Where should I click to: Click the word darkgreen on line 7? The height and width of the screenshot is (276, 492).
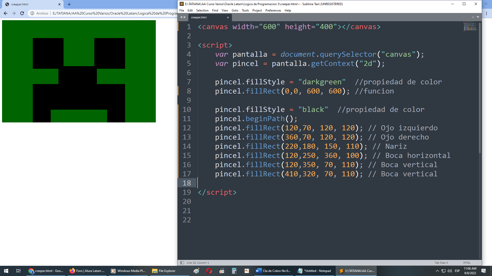pyautogui.click(x=322, y=82)
